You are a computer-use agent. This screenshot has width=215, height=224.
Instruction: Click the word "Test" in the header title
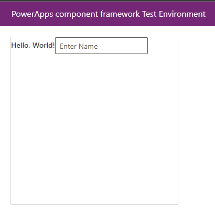tap(149, 14)
